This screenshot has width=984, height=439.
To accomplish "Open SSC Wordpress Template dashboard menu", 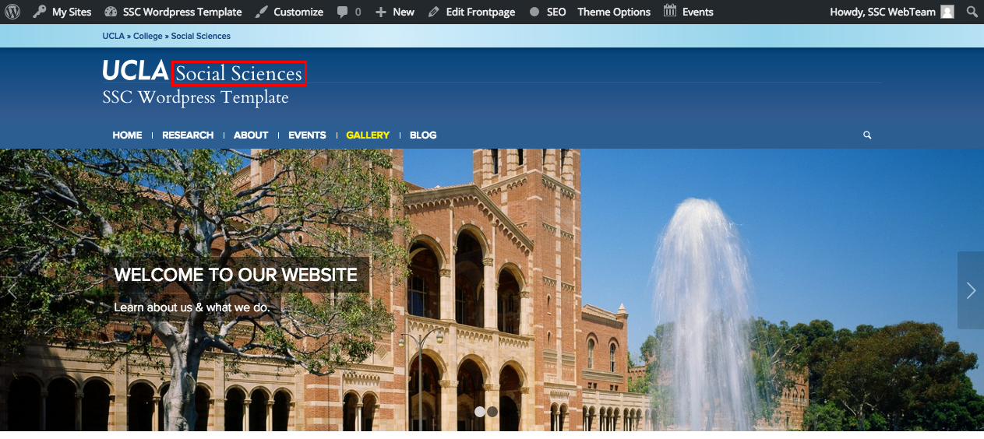I will point(173,12).
